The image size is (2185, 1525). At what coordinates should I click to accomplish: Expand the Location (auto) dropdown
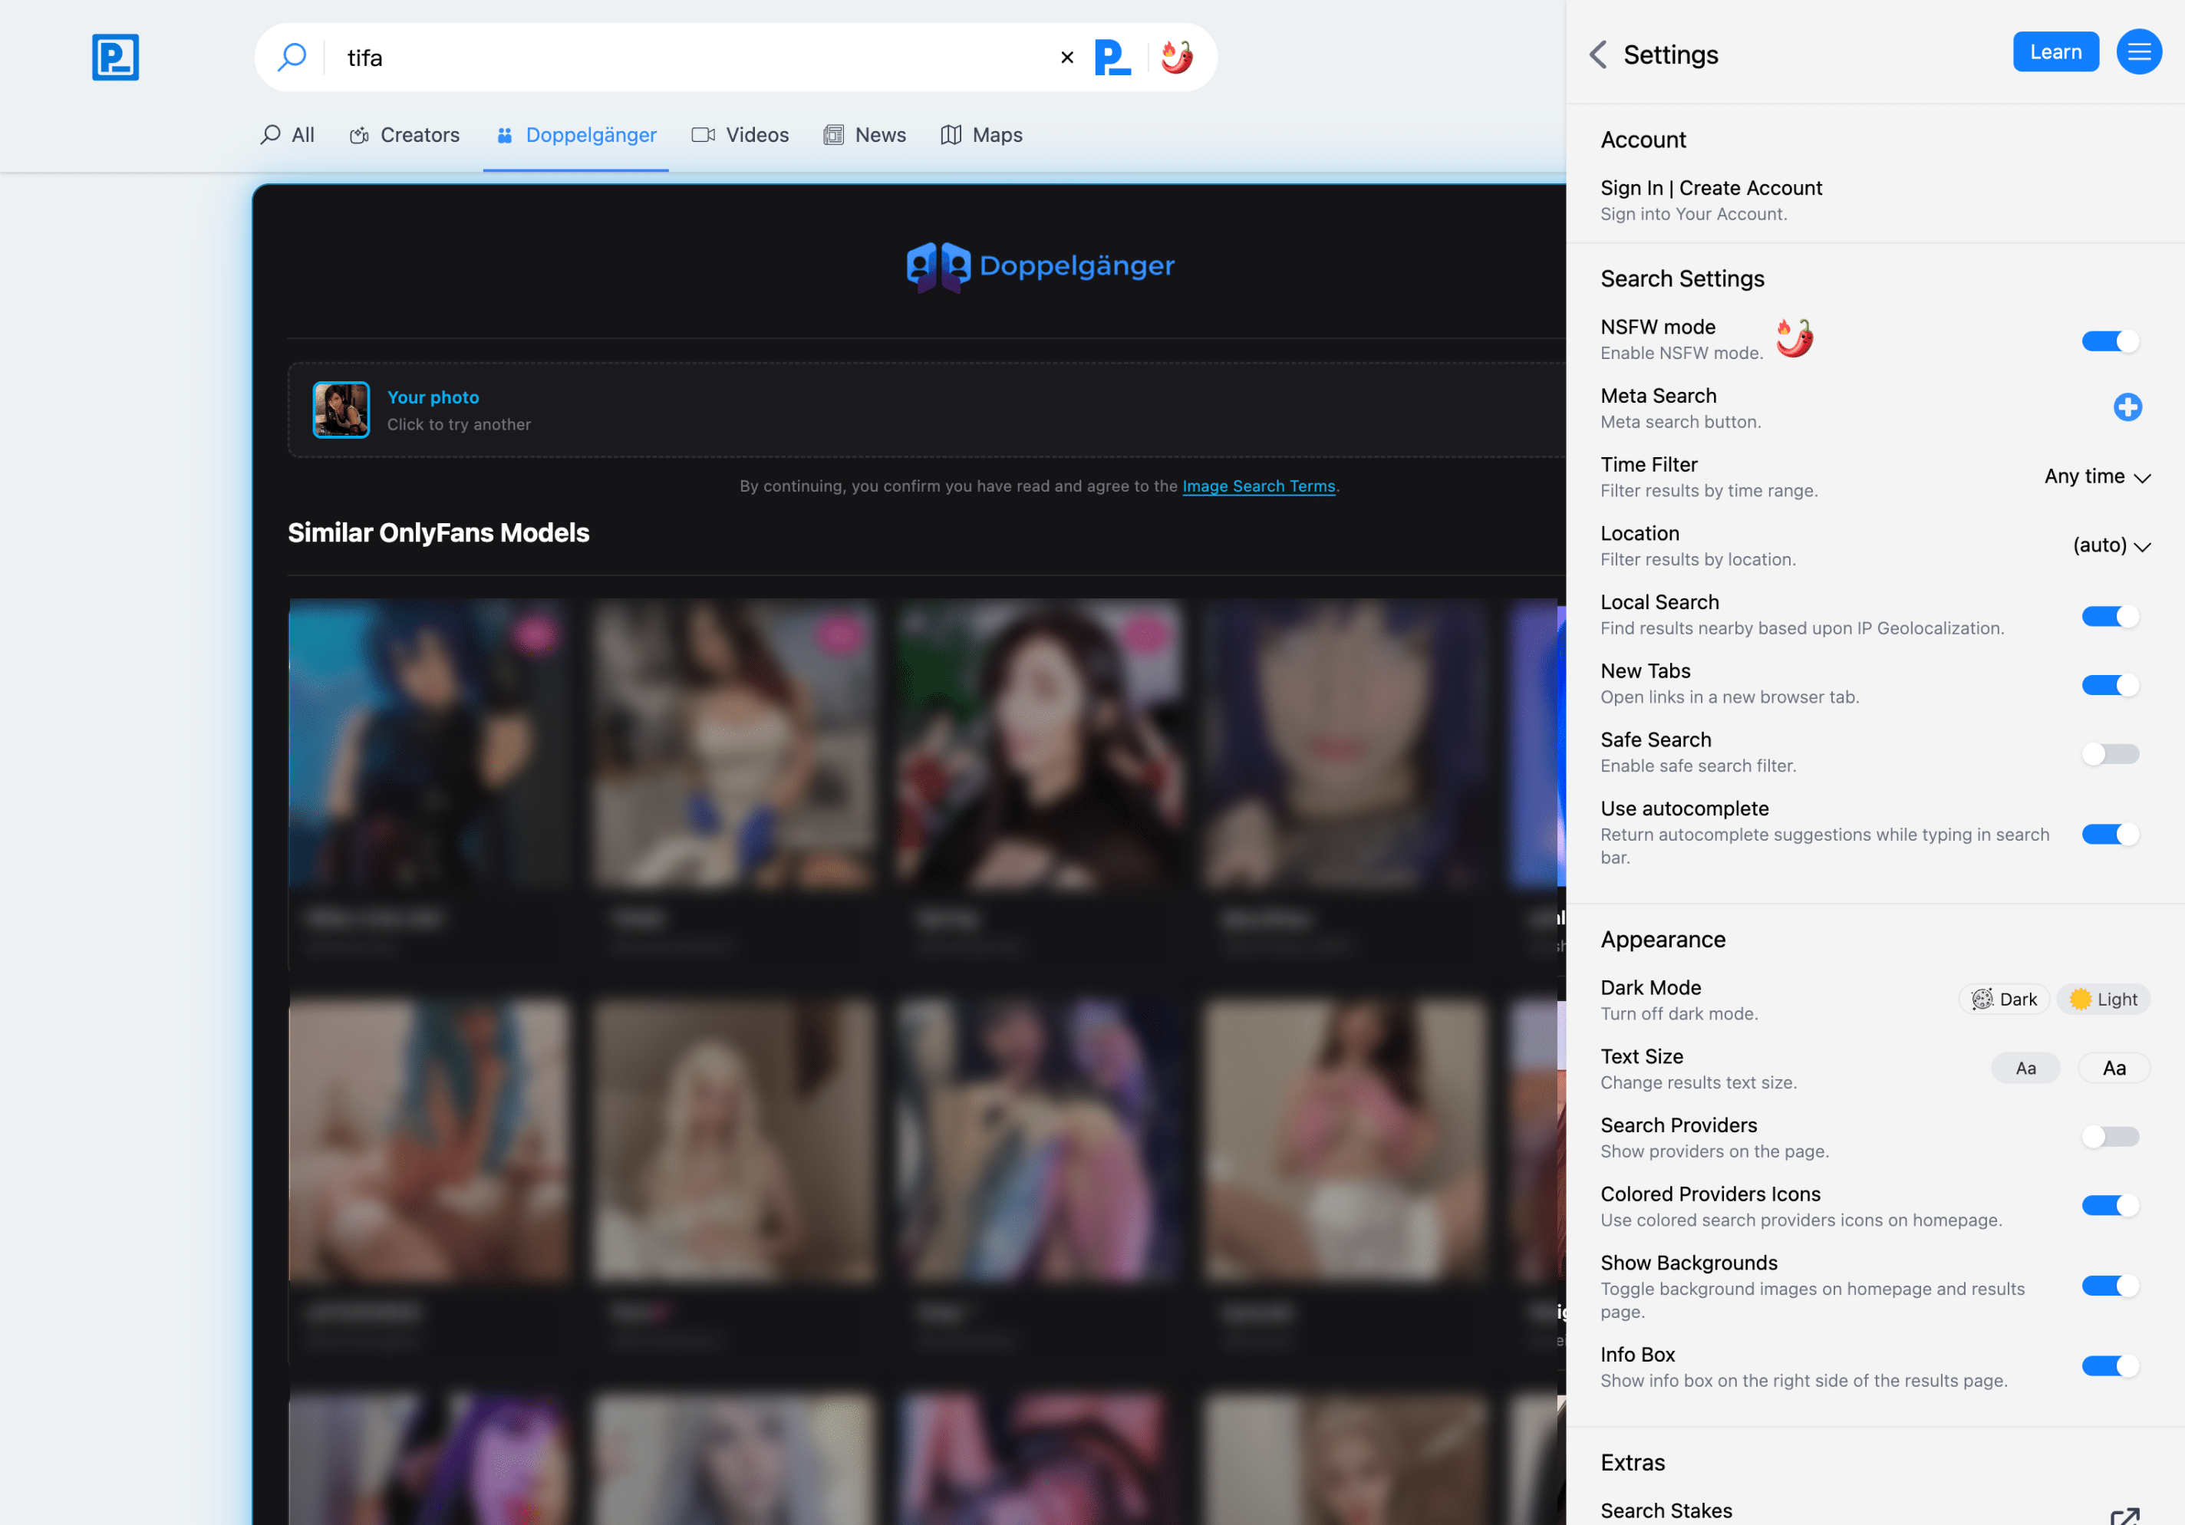click(x=2111, y=545)
